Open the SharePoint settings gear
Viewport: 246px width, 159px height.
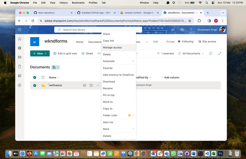click(182, 30)
